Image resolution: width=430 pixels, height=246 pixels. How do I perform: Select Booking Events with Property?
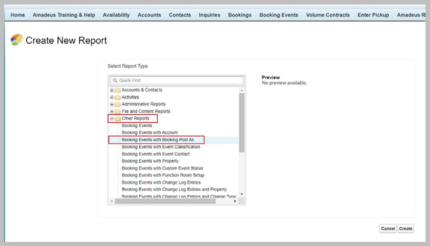point(150,161)
